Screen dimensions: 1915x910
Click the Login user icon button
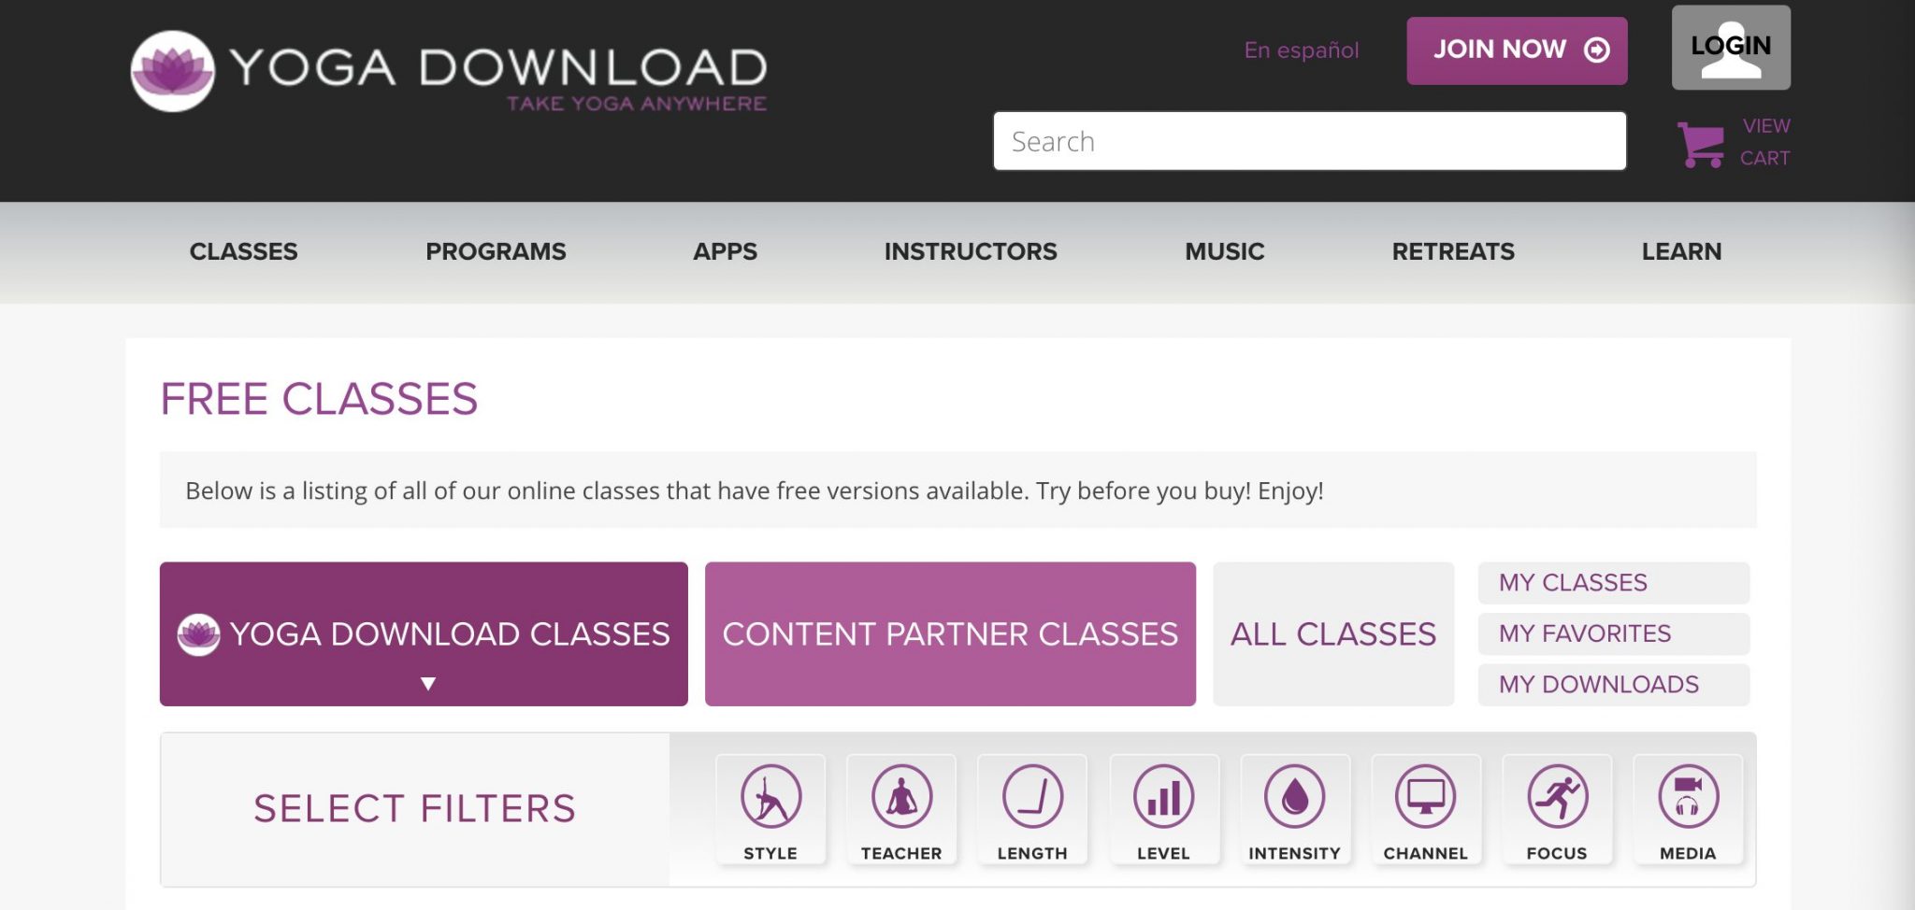(1731, 48)
